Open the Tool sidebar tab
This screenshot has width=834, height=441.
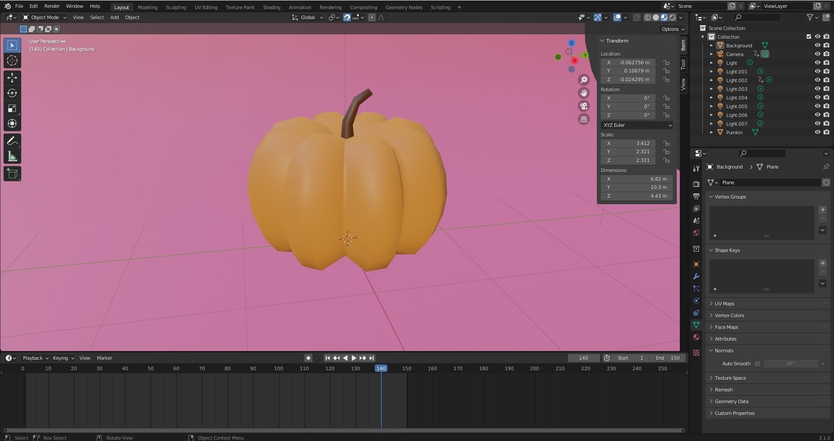coord(683,64)
